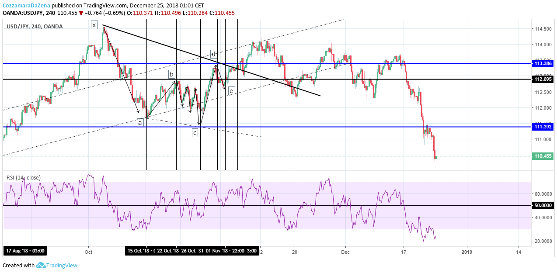Click the 'Dec' label on time axis
The image size is (557, 273).
(x=345, y=252)
